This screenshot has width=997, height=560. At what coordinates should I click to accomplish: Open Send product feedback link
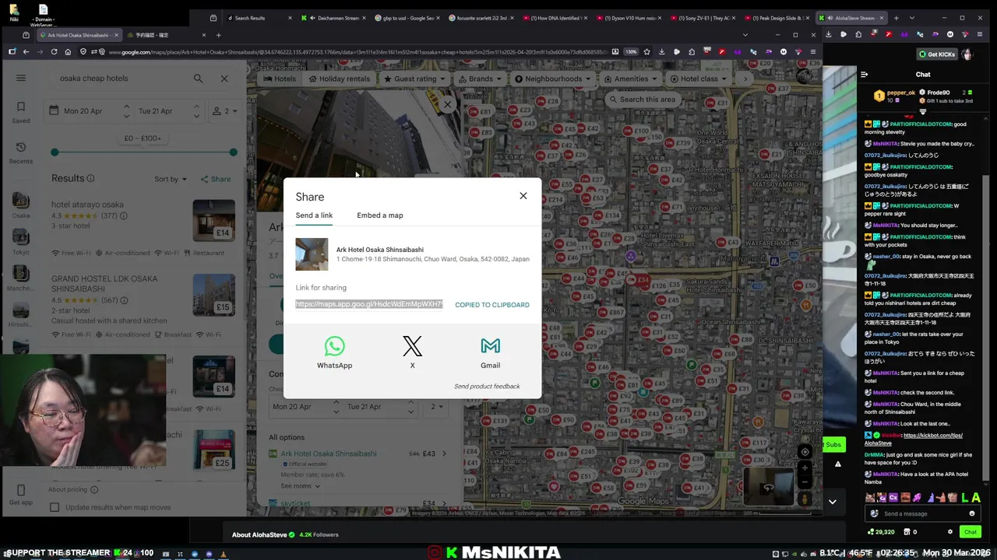point(487,387)
